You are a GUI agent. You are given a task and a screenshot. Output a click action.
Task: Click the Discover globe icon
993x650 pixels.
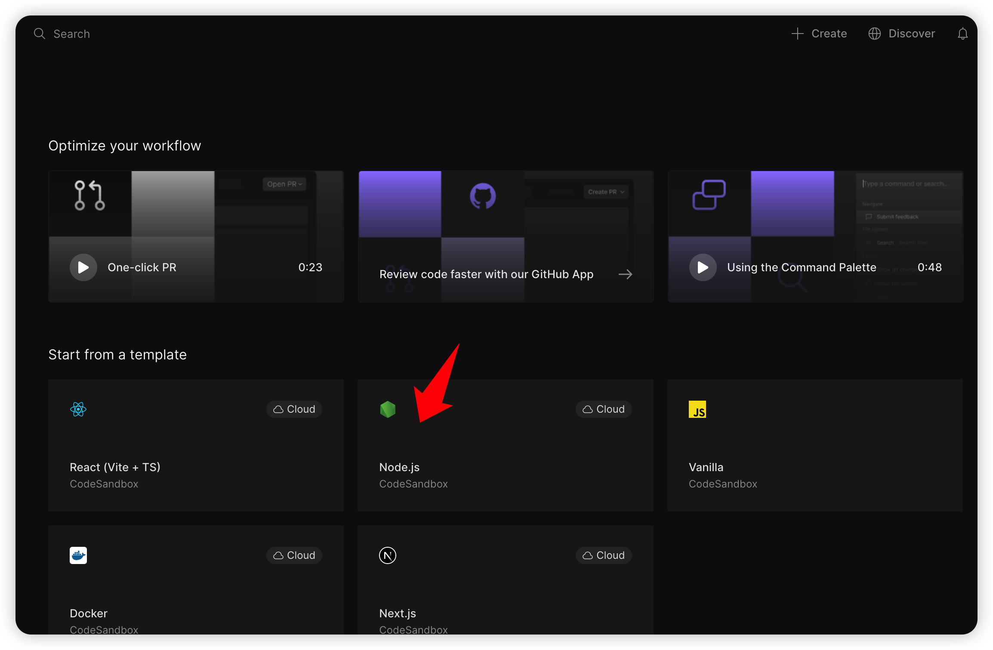(x=874, y=34)
